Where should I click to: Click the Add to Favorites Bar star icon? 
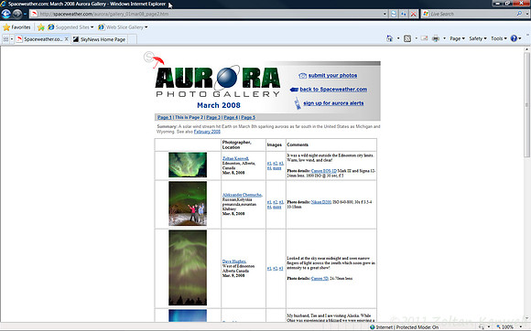[41, 27]
